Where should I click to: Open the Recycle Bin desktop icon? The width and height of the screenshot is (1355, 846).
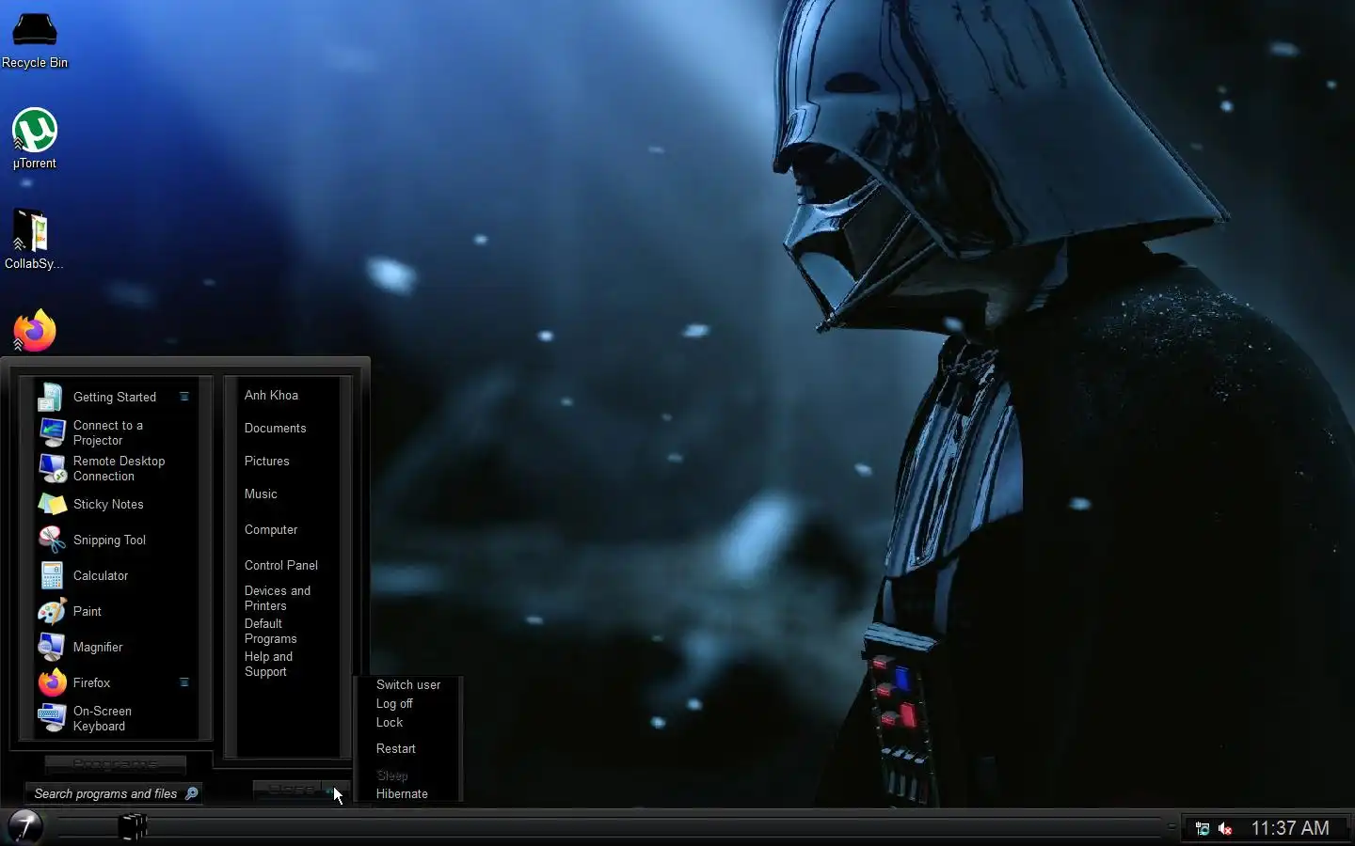pos(35,40)
